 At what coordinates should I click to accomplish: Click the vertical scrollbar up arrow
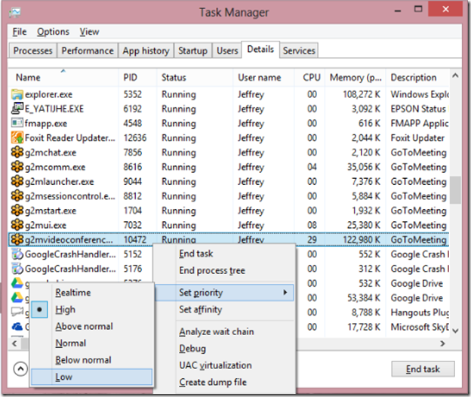pos(455,75)
